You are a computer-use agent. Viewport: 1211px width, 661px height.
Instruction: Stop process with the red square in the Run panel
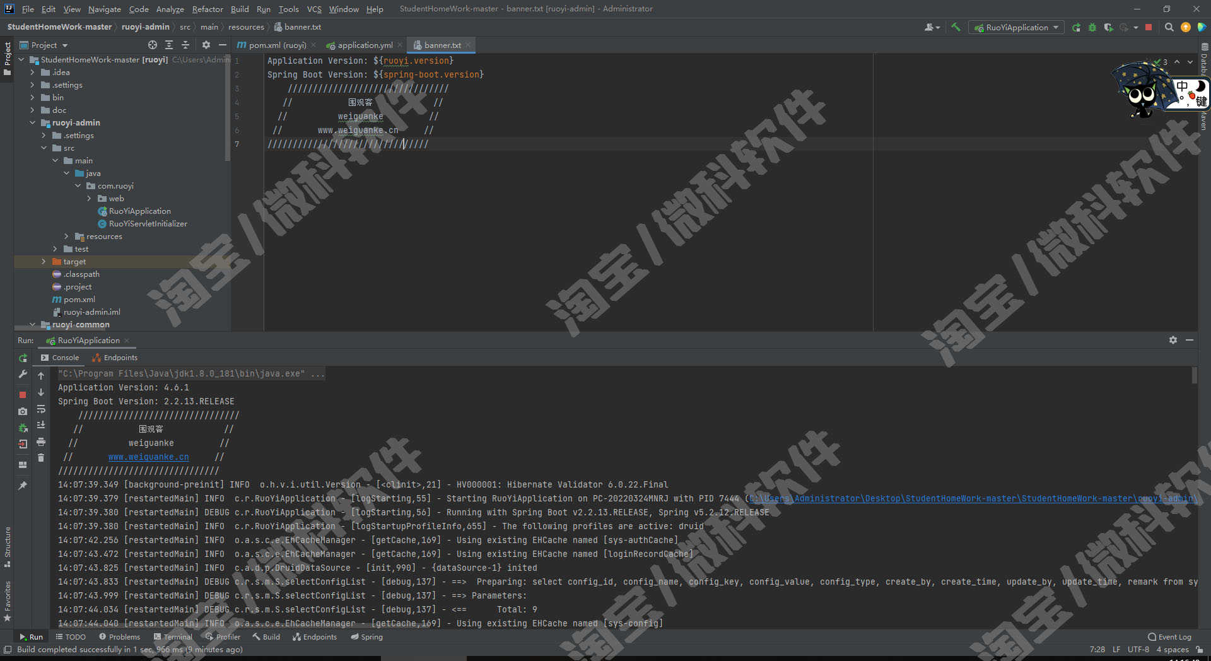[x=23, y=395]
